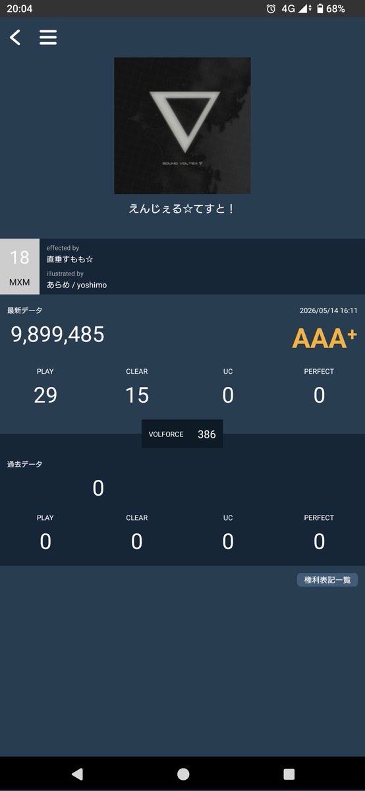Image resolution: width=365 pixels, height=791 pixels.
Task: Tap the Android recent apps button
Action: point(289,774)
